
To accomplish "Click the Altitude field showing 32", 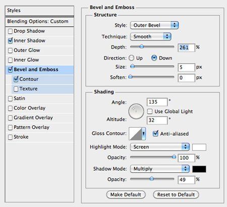I will point(157,120).
